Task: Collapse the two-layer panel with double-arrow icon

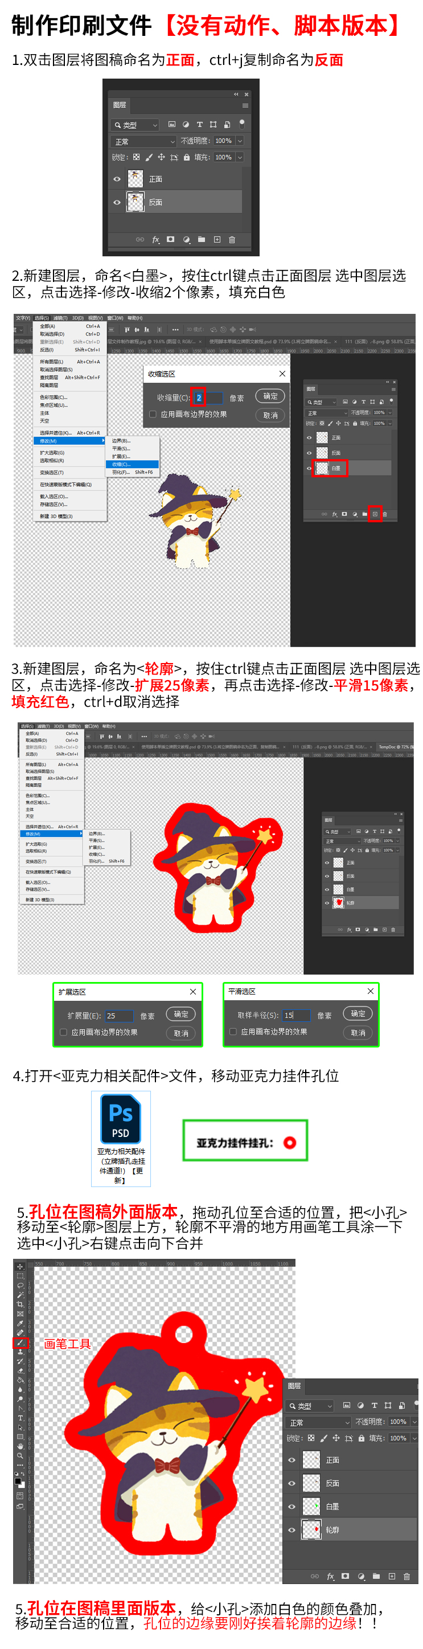Action: point(236,95)
